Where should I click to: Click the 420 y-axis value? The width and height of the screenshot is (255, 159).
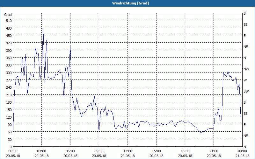click(9, 43)
